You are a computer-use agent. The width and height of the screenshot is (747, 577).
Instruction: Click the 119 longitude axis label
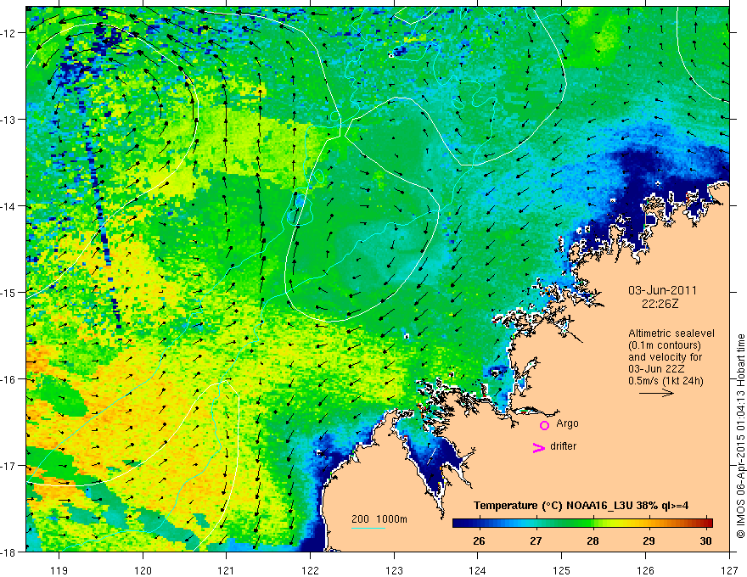59,570
